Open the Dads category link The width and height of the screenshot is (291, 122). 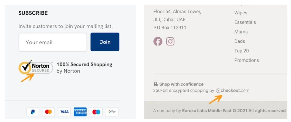[x=240, y=41]
